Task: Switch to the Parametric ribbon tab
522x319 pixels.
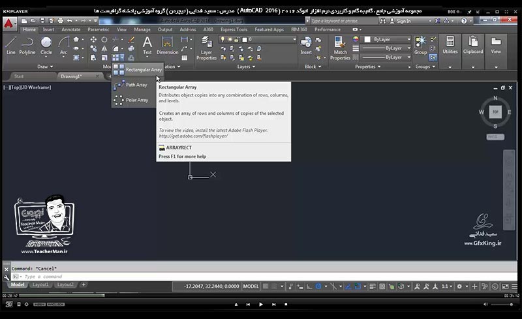Action: click(x=99, y=29)
